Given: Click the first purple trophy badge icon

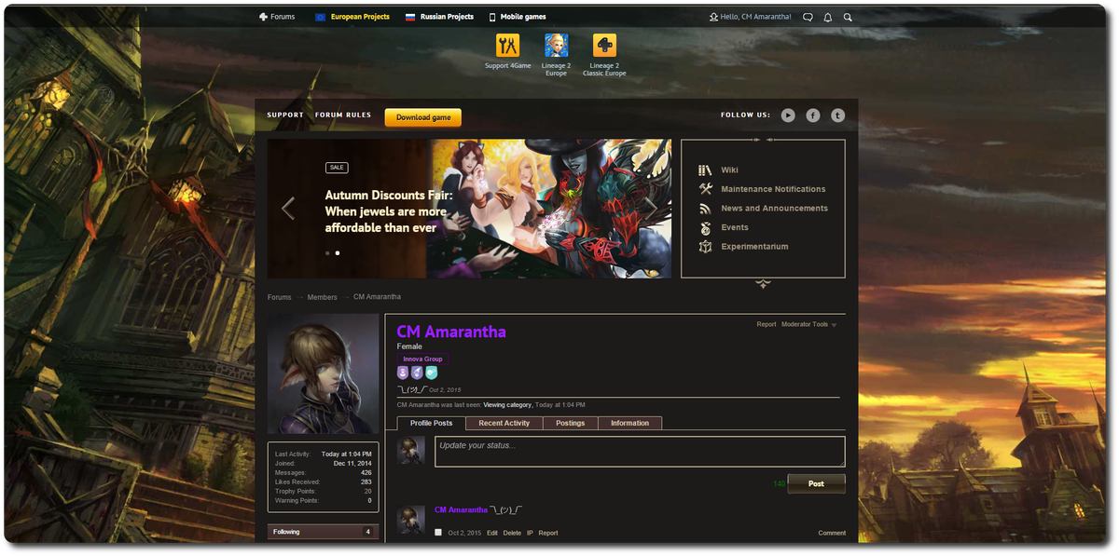Looking at the screenshot, I should click(x=403, y=373).
